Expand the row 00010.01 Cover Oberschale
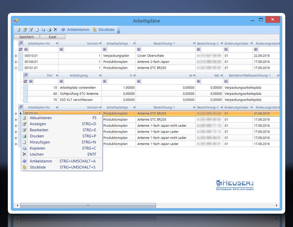Viewport: 293px width, 227px height. coord(16,56)
